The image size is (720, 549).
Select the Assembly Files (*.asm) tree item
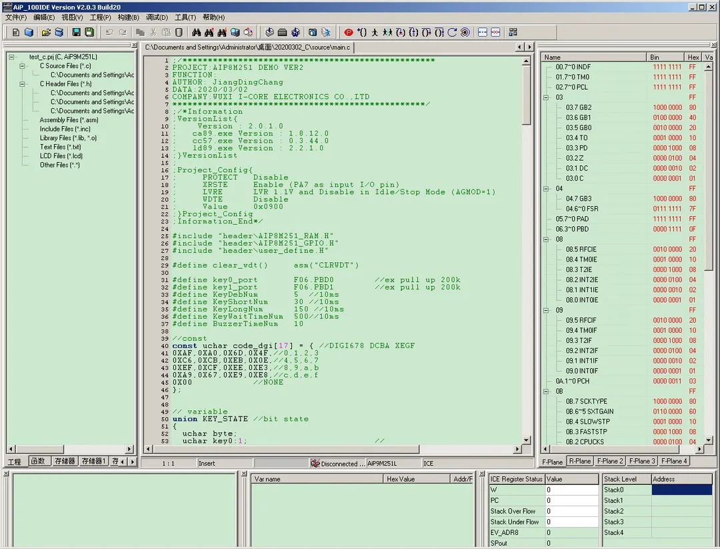(69, 120)
